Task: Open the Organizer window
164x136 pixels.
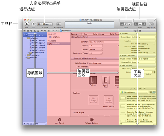Action: pyautogui.click(x=151, y=24)
